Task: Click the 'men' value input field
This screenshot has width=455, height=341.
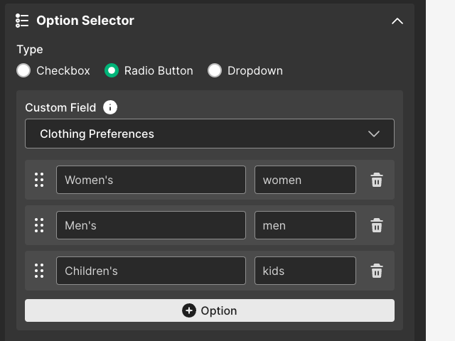Action: pyautogui.click(x=305, y=225)
